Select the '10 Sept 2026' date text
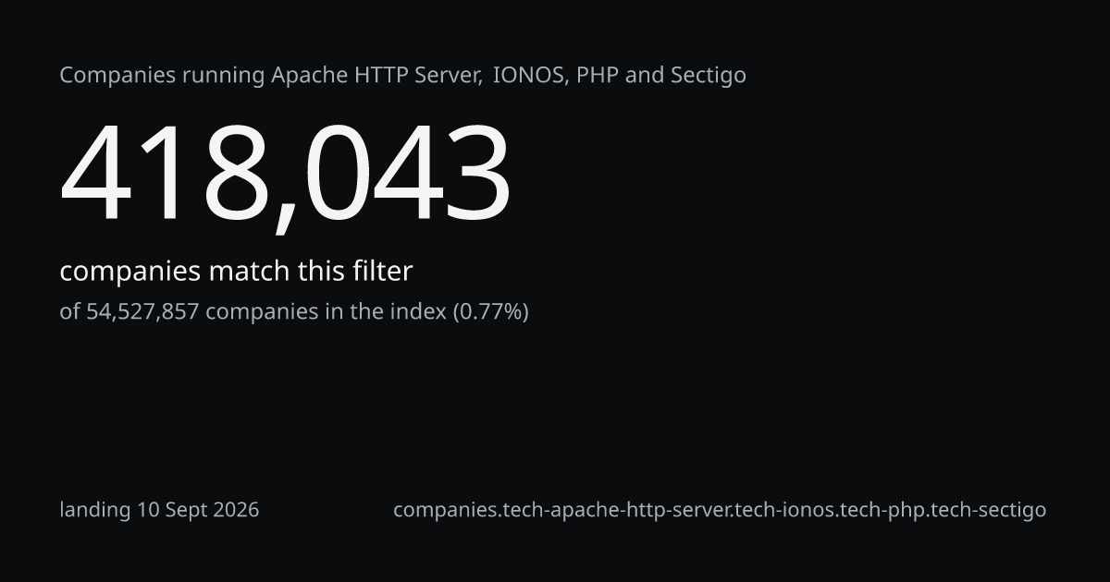Image resolution: width=1110 pixels, height=582 pixels. [x=198, y=510]
